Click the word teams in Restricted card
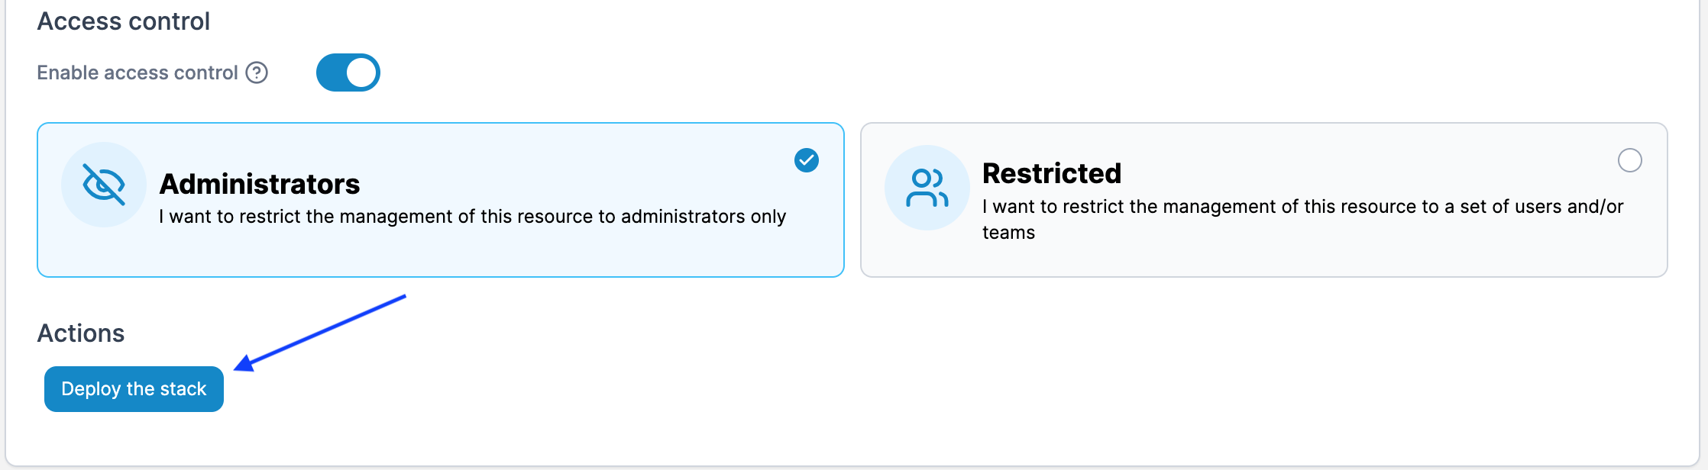 (x=1008, y=233)
